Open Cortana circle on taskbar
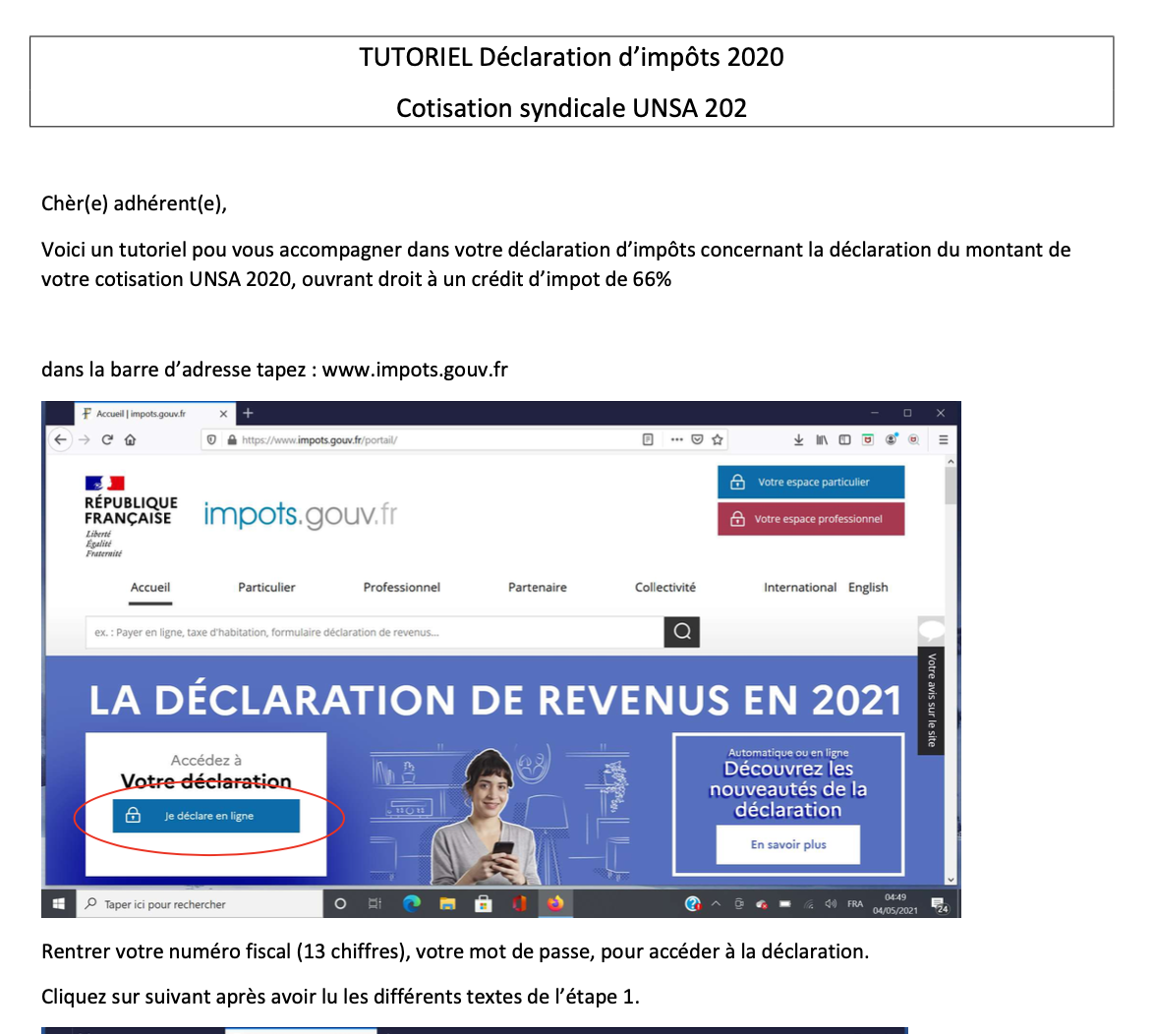Screen dimensions: 1154x1034 click(340, 903)
